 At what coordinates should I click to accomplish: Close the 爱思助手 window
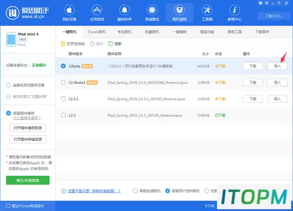click(x=286, y=3)
